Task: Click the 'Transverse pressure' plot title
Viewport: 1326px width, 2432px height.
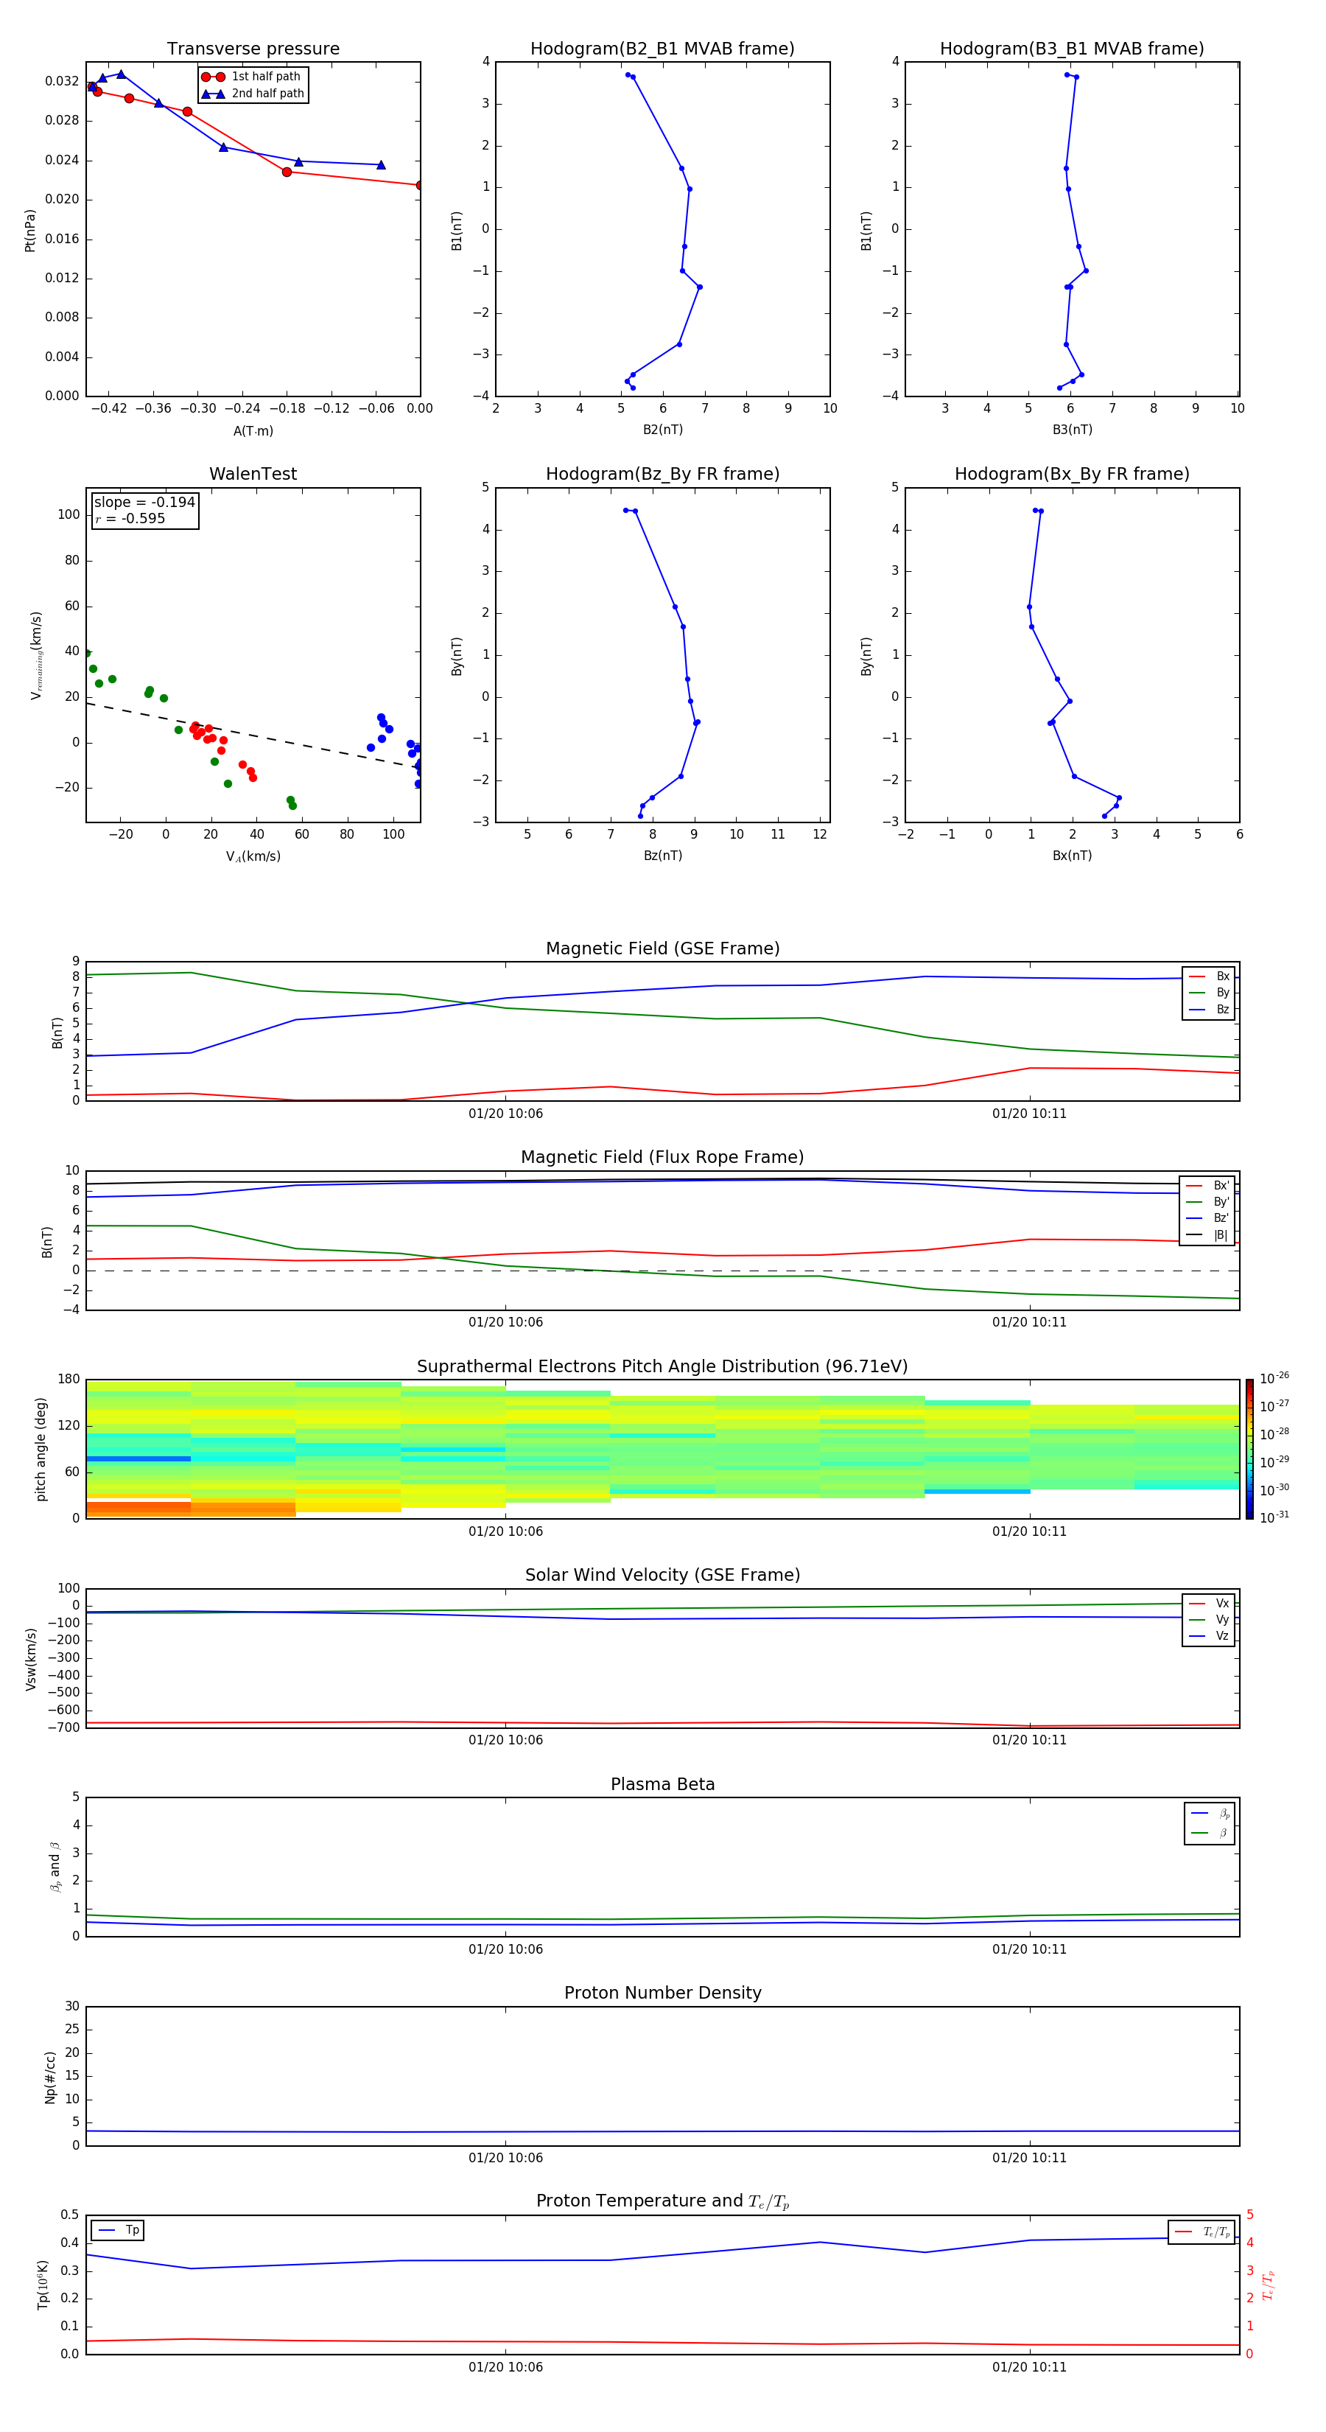Action: click(x=253, y=48)
